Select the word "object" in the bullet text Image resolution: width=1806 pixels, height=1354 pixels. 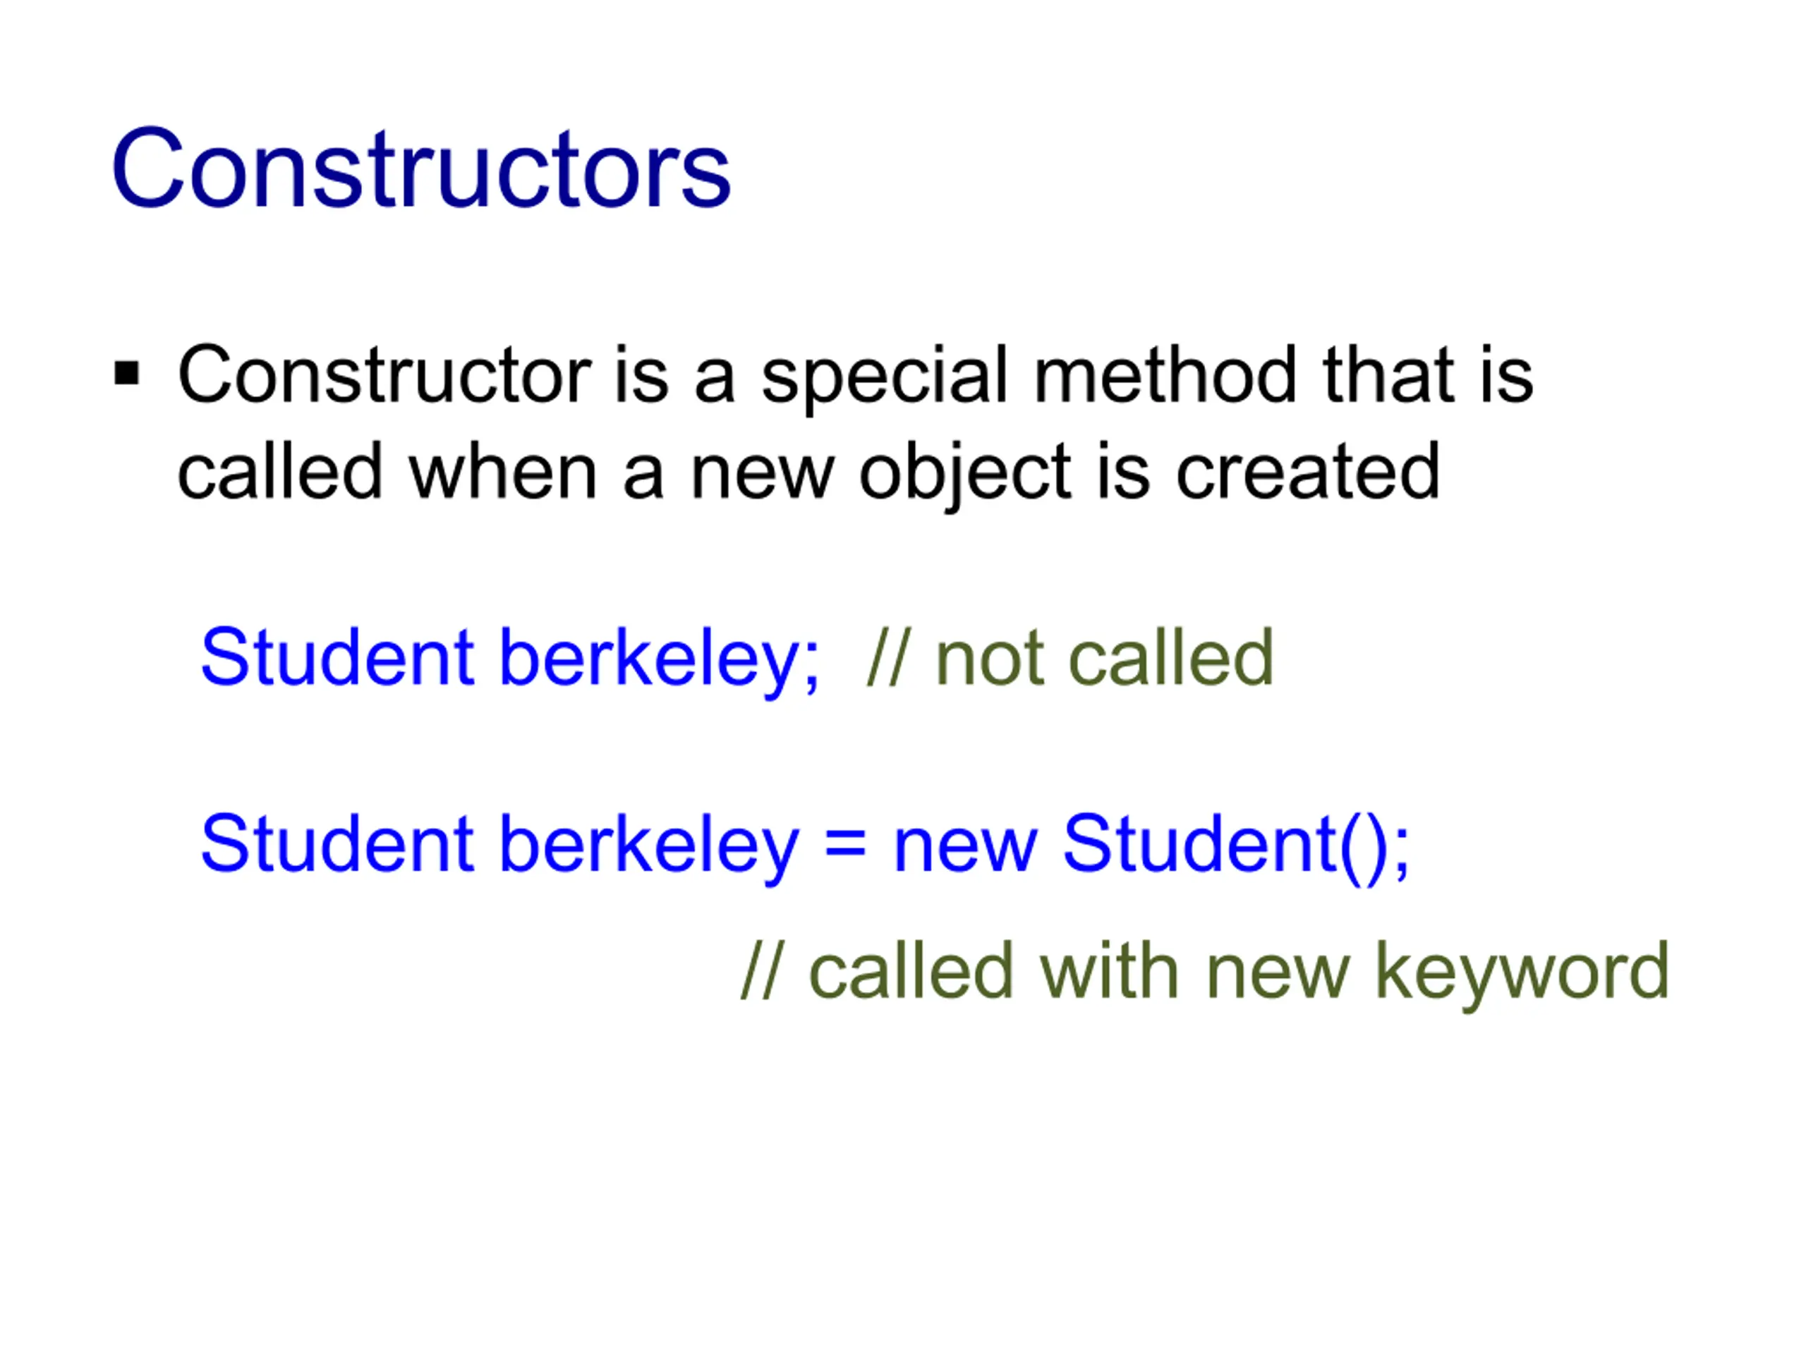pyautogui.click(x=964, y=473)
